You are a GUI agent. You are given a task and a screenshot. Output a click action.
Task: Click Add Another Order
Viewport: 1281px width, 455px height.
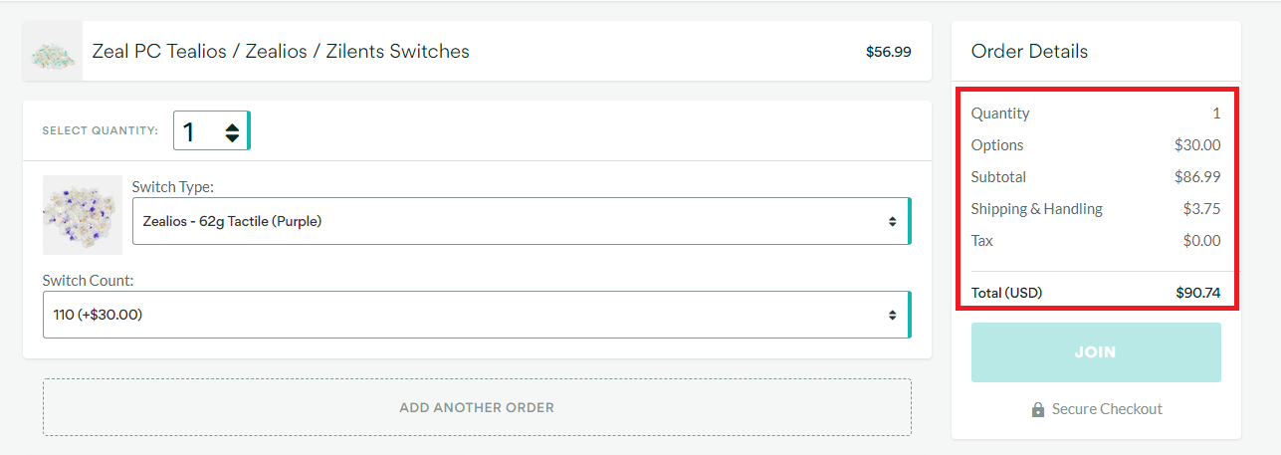[477, 407]
